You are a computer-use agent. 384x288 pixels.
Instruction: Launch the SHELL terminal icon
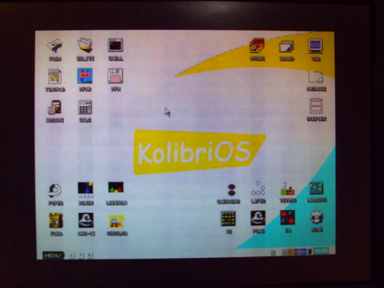click(x=115, y=46)
